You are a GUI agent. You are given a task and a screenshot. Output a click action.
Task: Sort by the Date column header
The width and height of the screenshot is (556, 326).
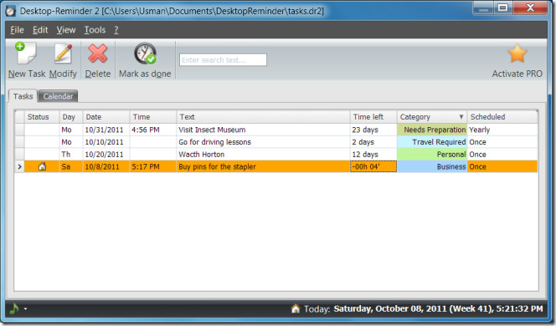click(x=106, y=117)
